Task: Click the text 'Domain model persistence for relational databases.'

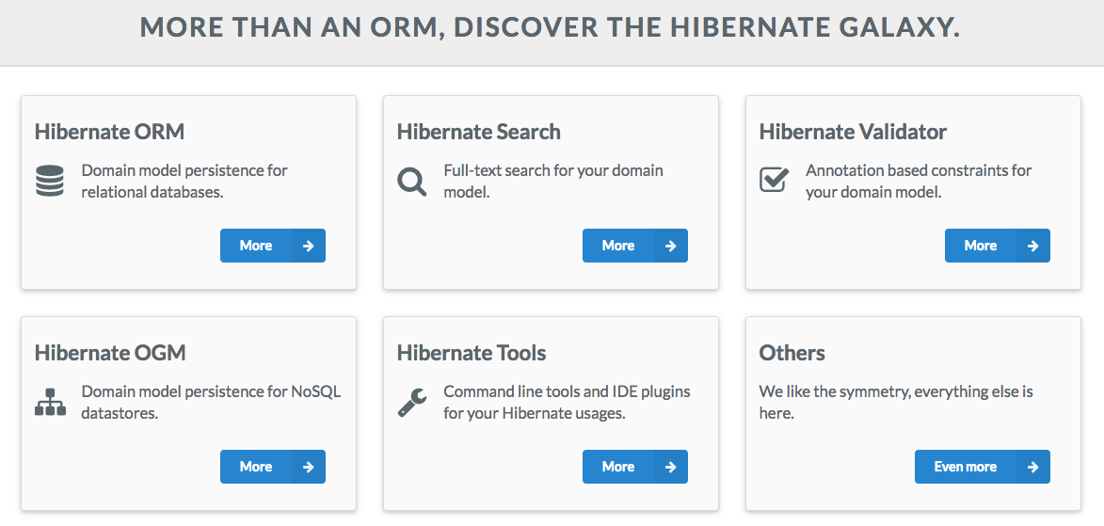Action: [184, 181]
